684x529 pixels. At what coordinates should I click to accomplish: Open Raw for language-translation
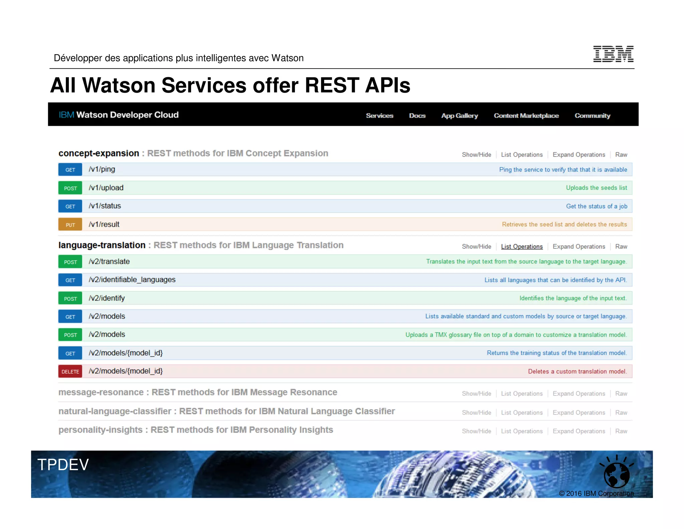(x=621, y=246)
